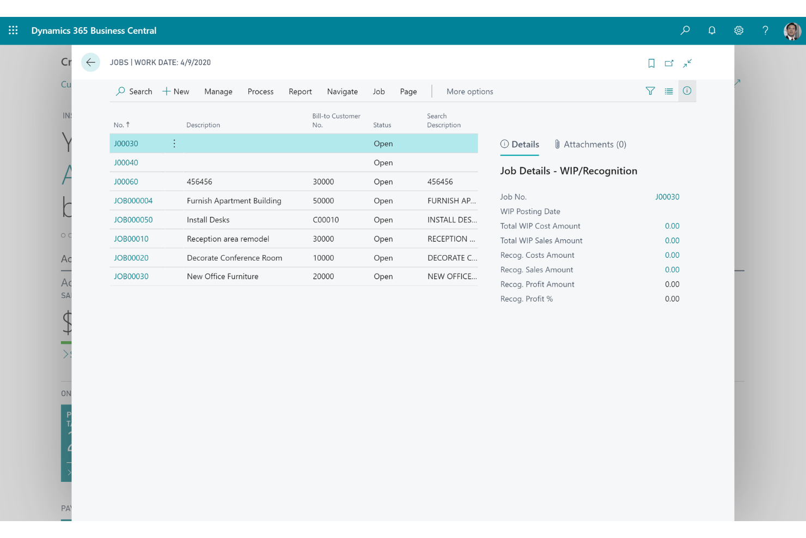Show More options in the action bar
This screenshot has width=806, height=538.
470,92
